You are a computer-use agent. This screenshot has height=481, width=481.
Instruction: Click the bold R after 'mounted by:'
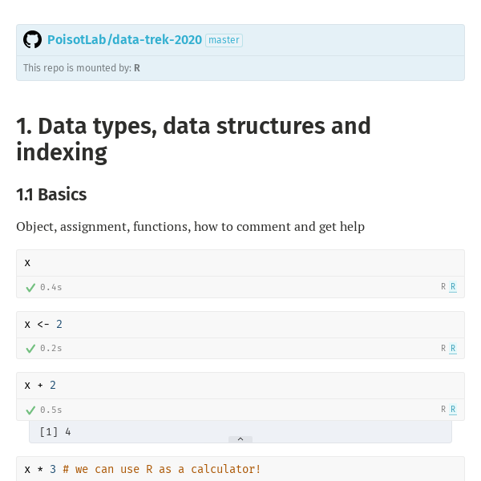click(x=137, y=68)
